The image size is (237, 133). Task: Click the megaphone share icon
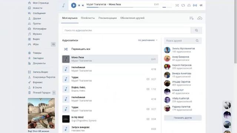point(201,6)
